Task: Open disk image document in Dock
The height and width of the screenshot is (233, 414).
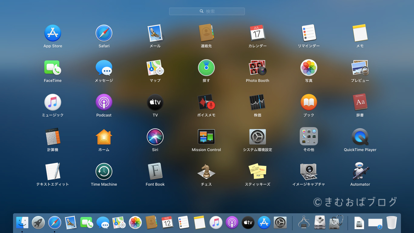Action: coord(359,223)
